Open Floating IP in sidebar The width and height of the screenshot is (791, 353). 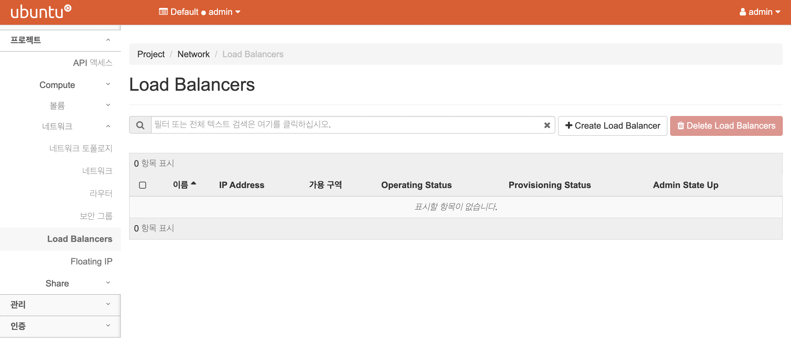pos(91,261)
